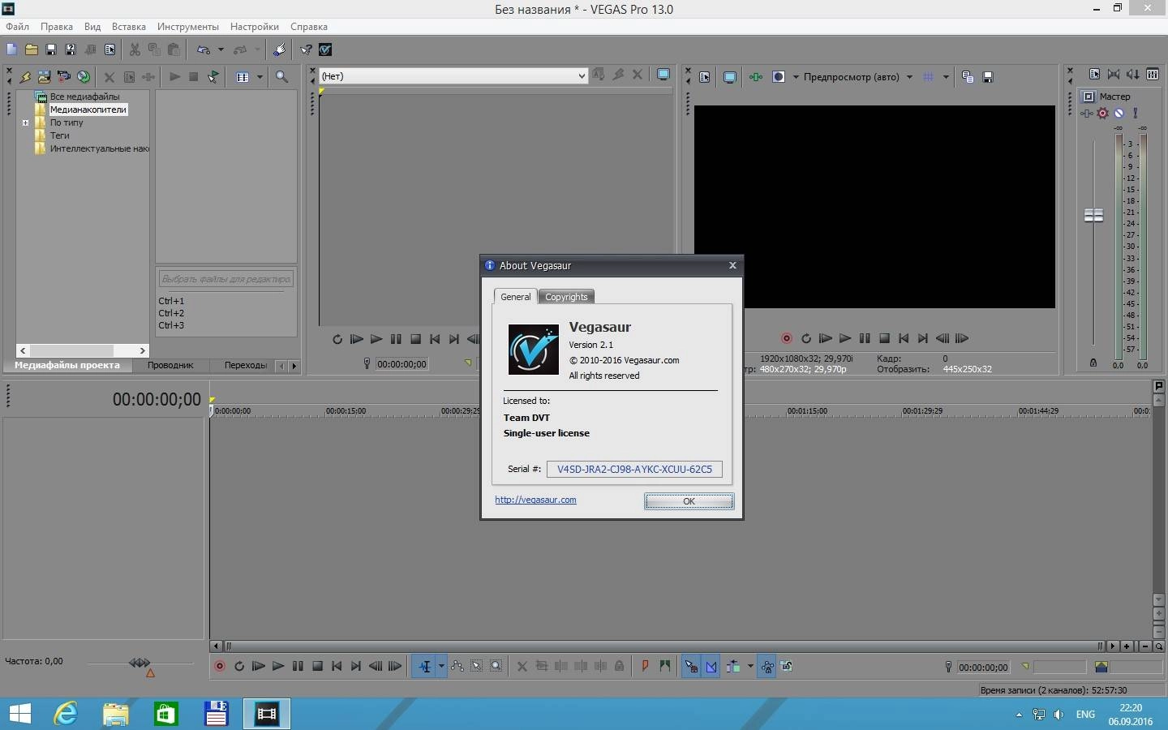
Task: Open Master Bus FX icon
Action: (1087, 114)
